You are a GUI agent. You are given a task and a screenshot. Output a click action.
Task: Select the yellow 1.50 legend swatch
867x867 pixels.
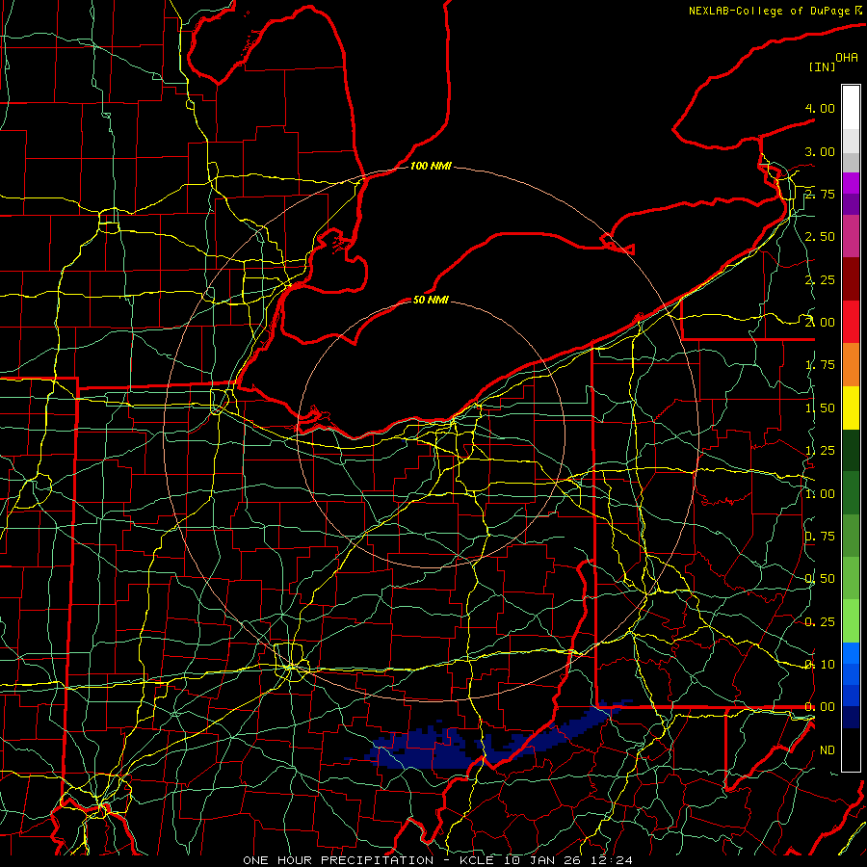[x=851, y=407]
